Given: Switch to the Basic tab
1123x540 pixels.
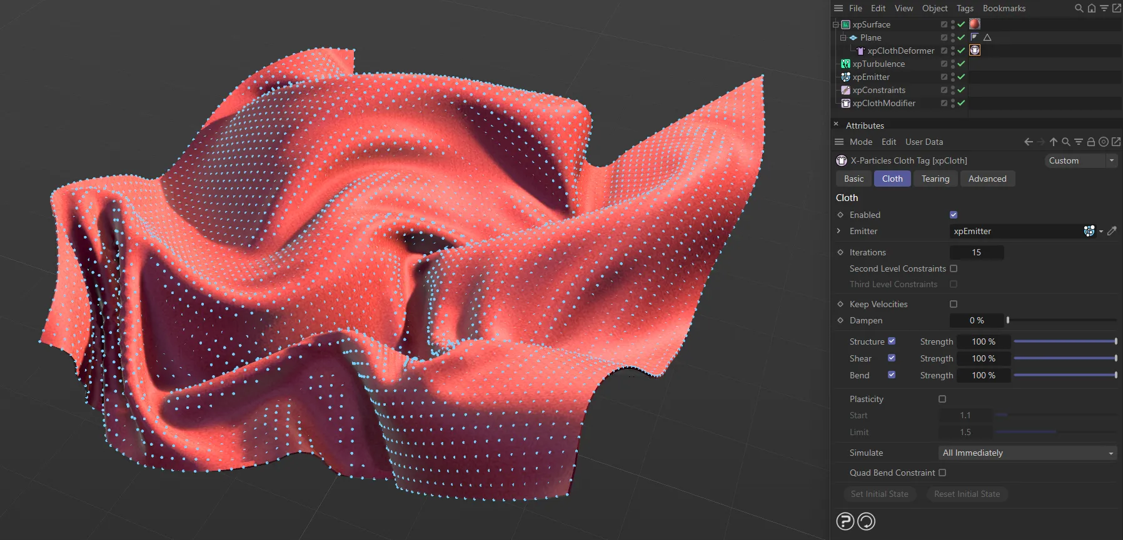Looking at the screenshot, I should coord(854,179).
